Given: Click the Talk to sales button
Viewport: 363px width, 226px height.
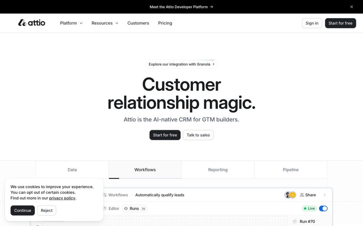Looking at the screenshot, I should point(198,135).
